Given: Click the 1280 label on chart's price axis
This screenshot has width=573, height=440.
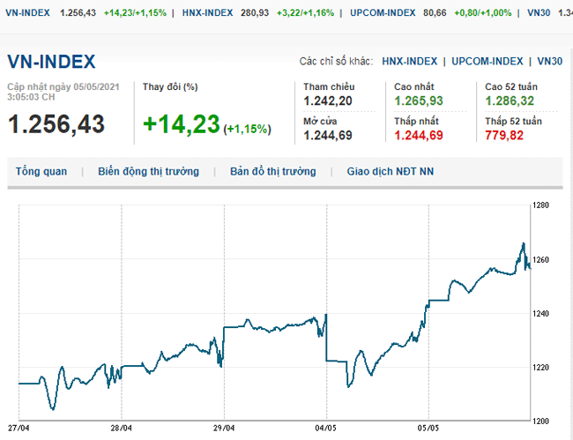Looking at the screenshot, I should [x=543, y=205].
